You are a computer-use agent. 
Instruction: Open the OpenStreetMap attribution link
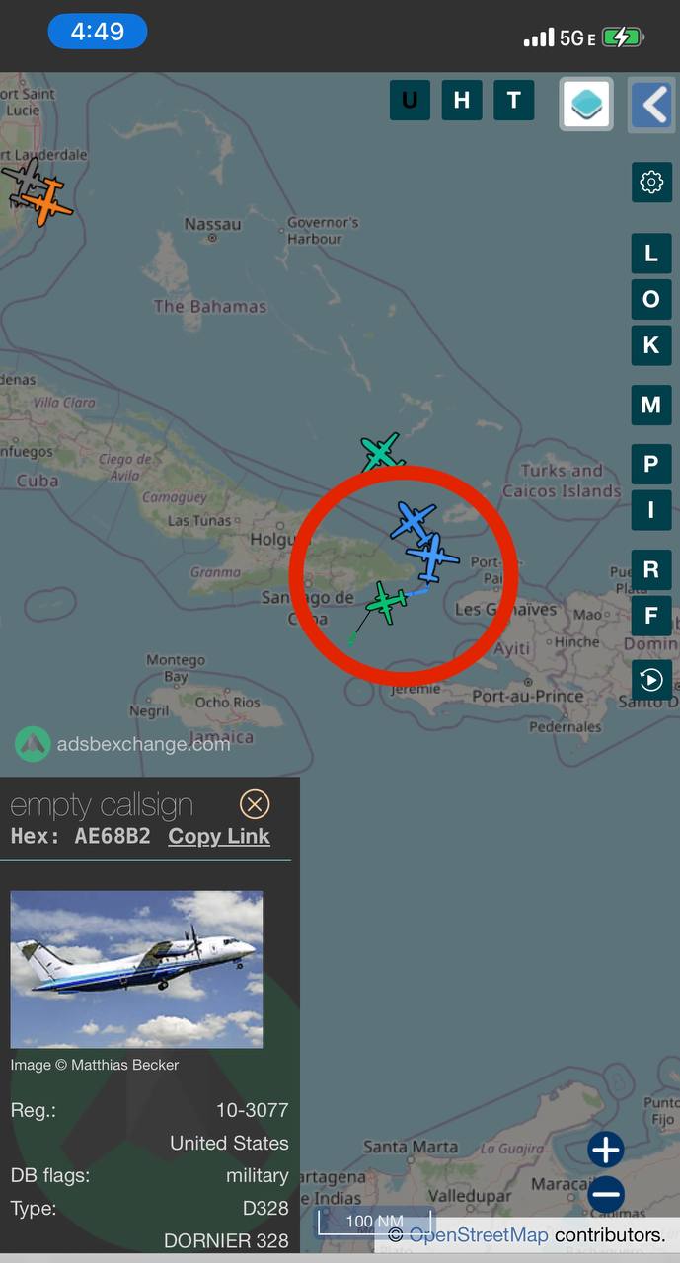click(x=479, y=1235)
